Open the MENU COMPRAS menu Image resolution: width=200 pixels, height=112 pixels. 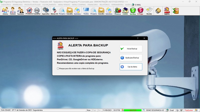coord(79,4)
